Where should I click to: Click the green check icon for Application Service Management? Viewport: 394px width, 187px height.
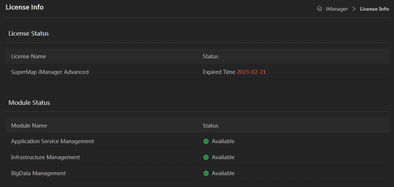(206, 142)
